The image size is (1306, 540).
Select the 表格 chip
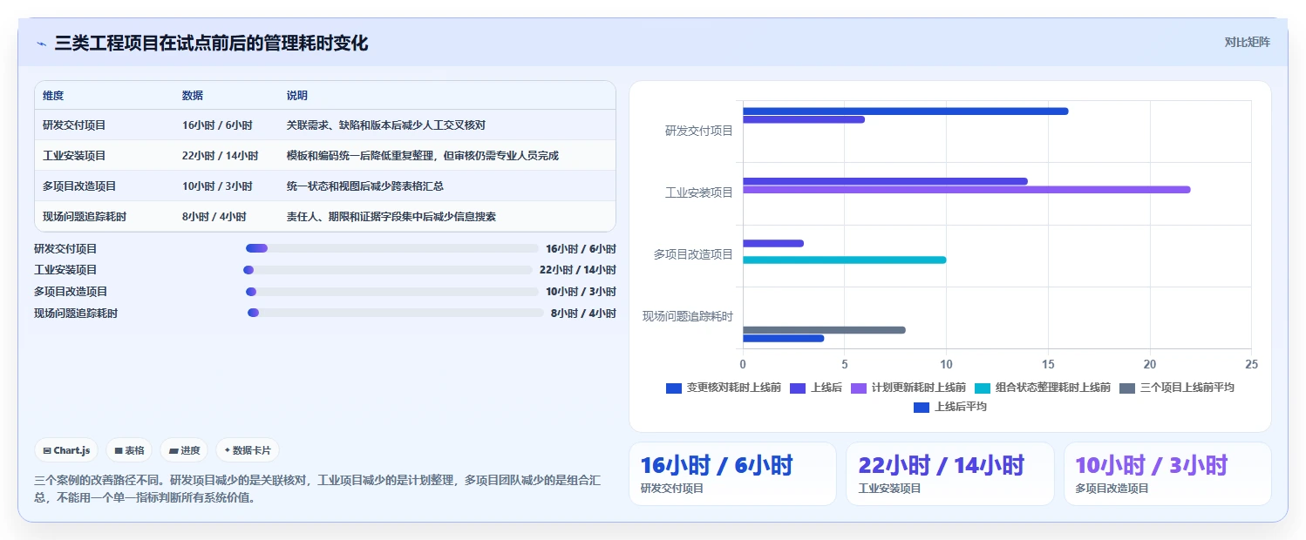pos(129,450)
